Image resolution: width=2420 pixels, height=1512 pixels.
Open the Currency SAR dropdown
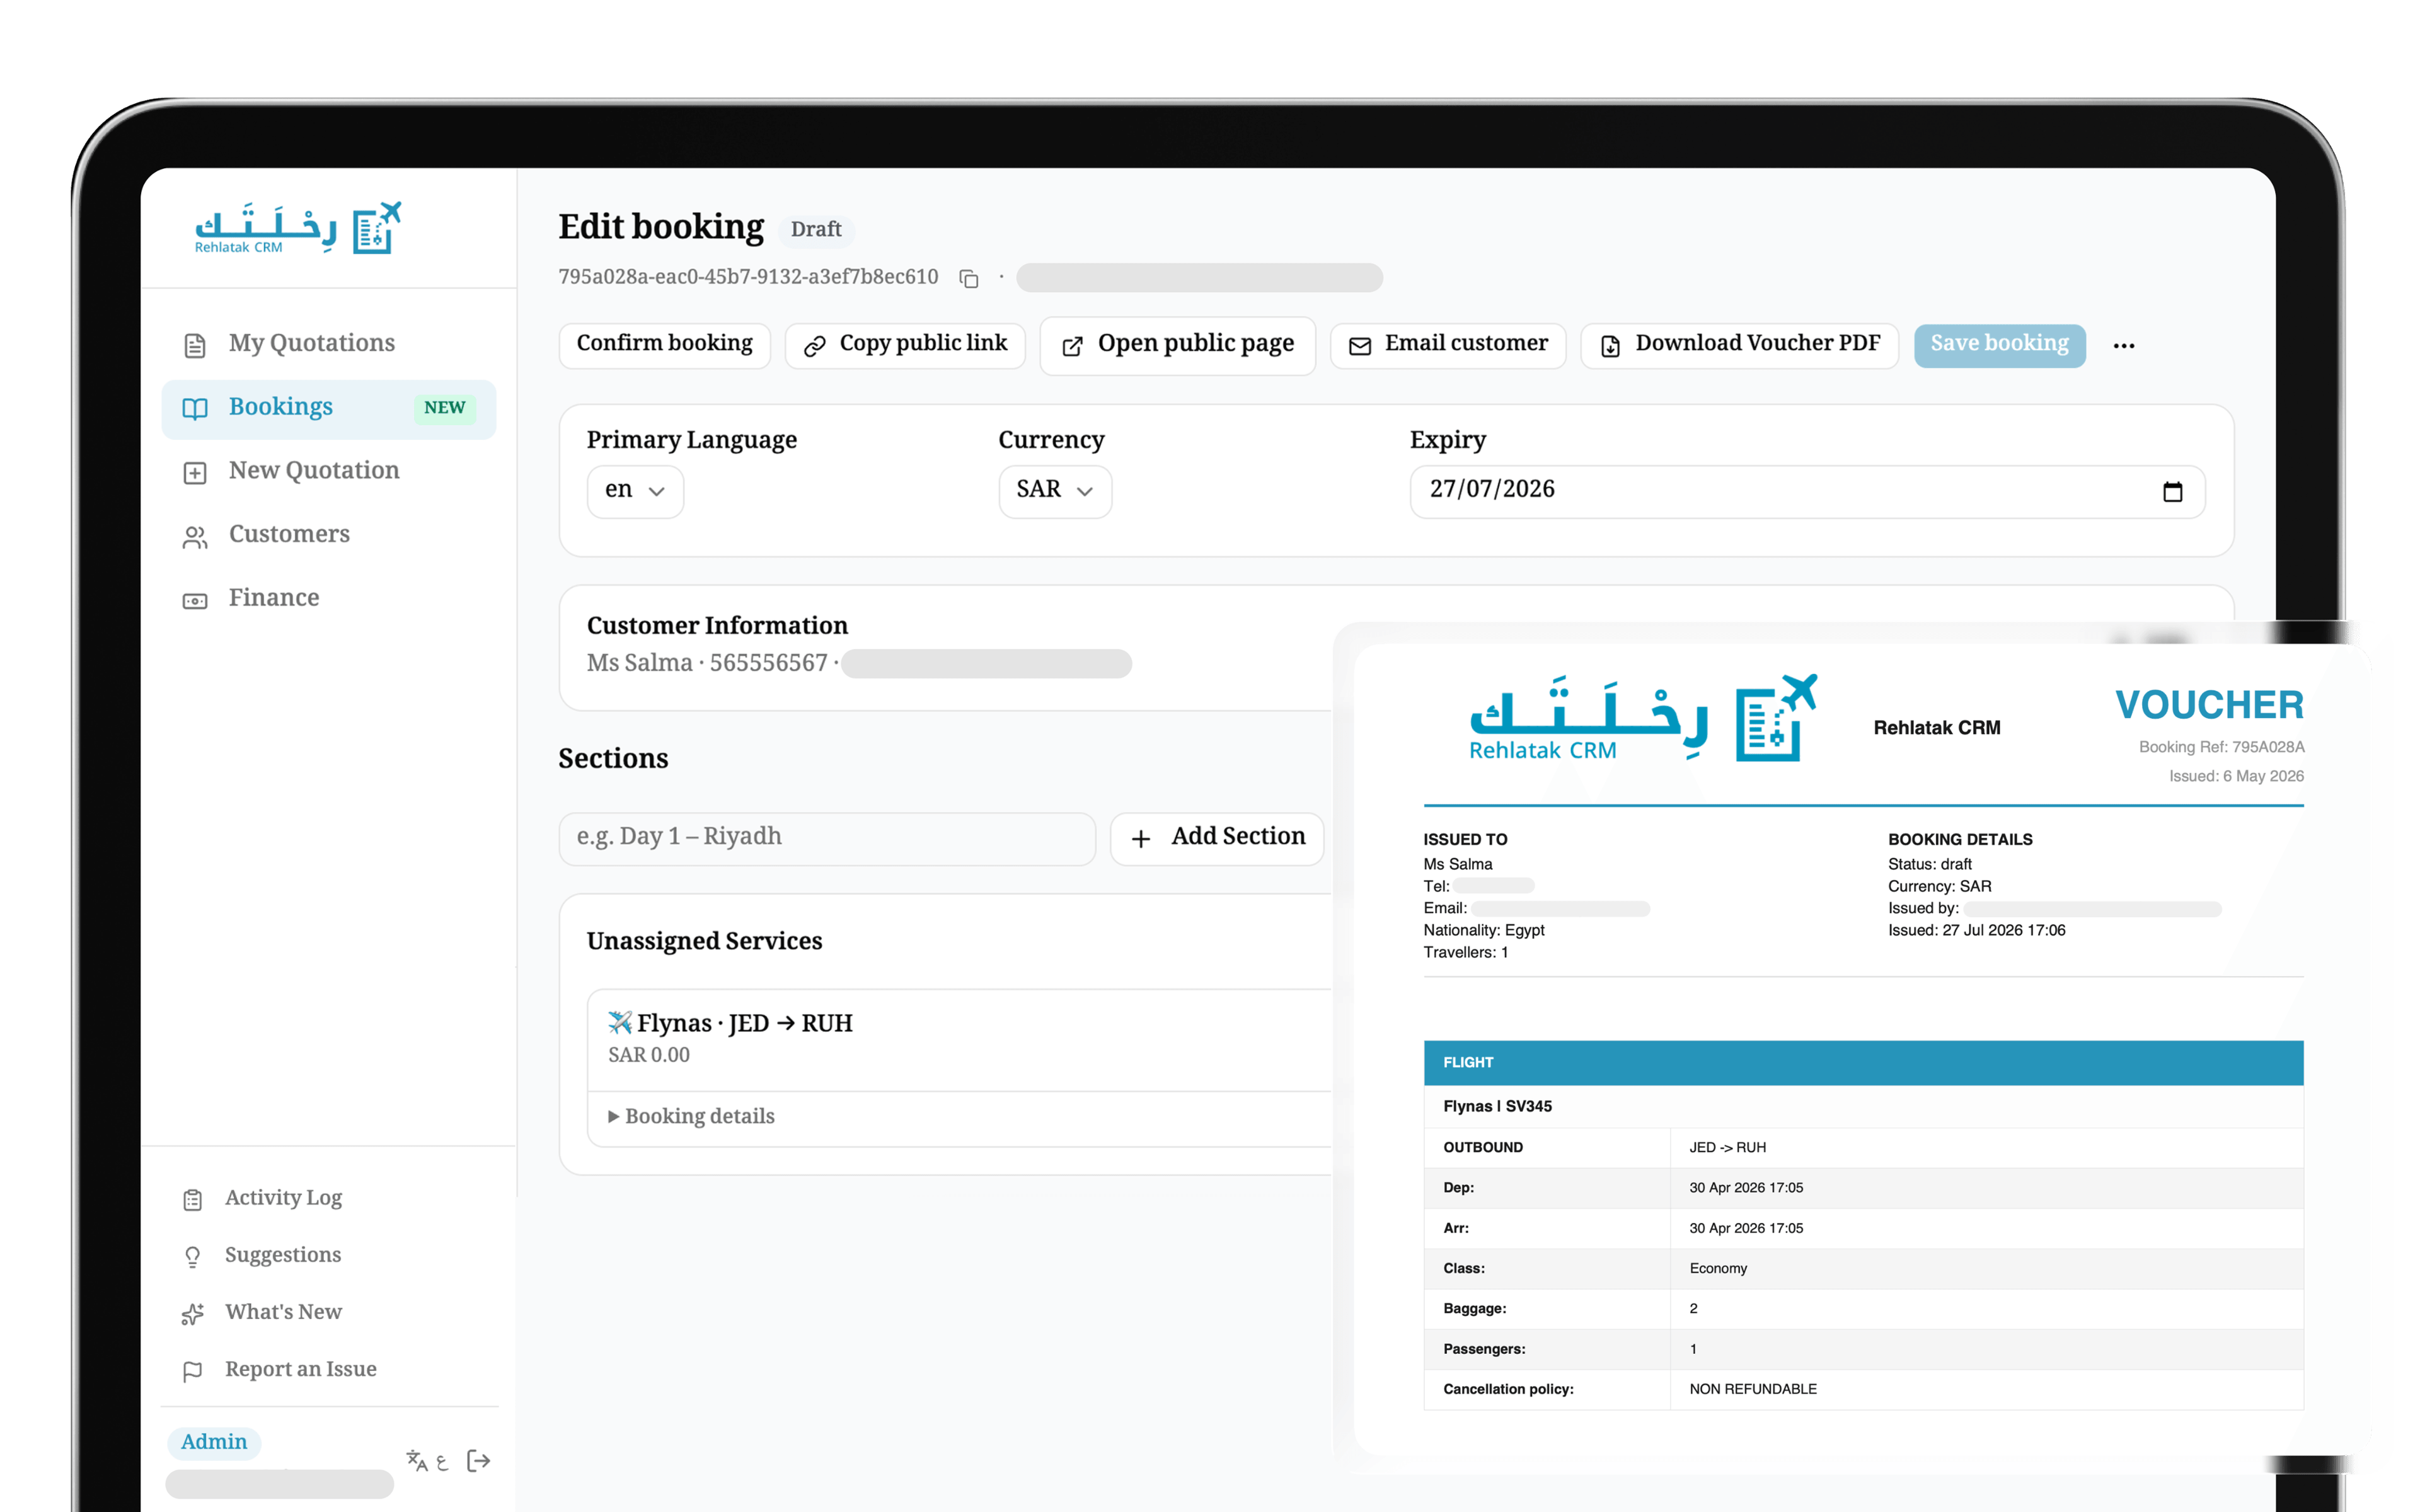click(x=1055, y=491)
